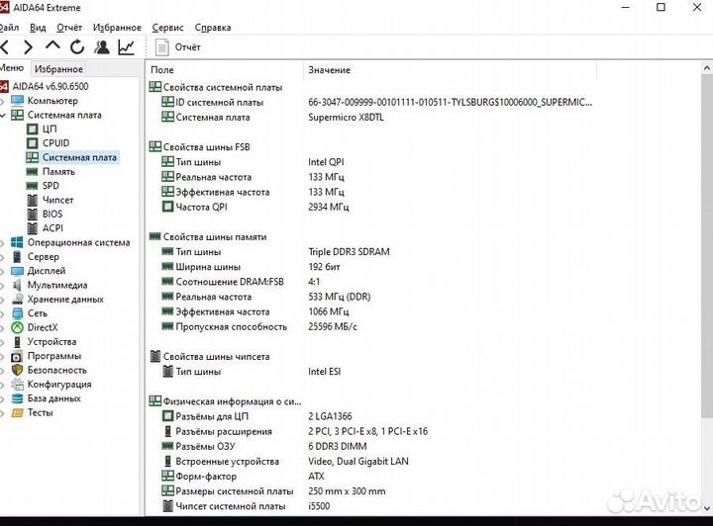Screen dimensions: 713x526
Task: Open the Избранное menu
Action: tap(117, 28)
